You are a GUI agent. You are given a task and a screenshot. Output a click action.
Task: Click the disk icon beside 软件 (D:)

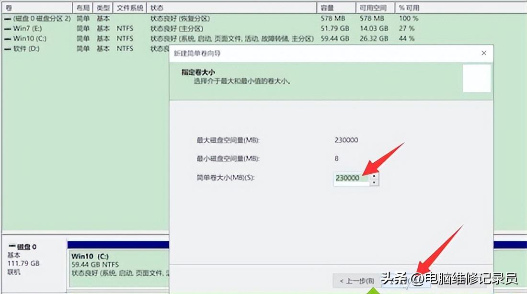pyautogui.click(x=7, y=48)
